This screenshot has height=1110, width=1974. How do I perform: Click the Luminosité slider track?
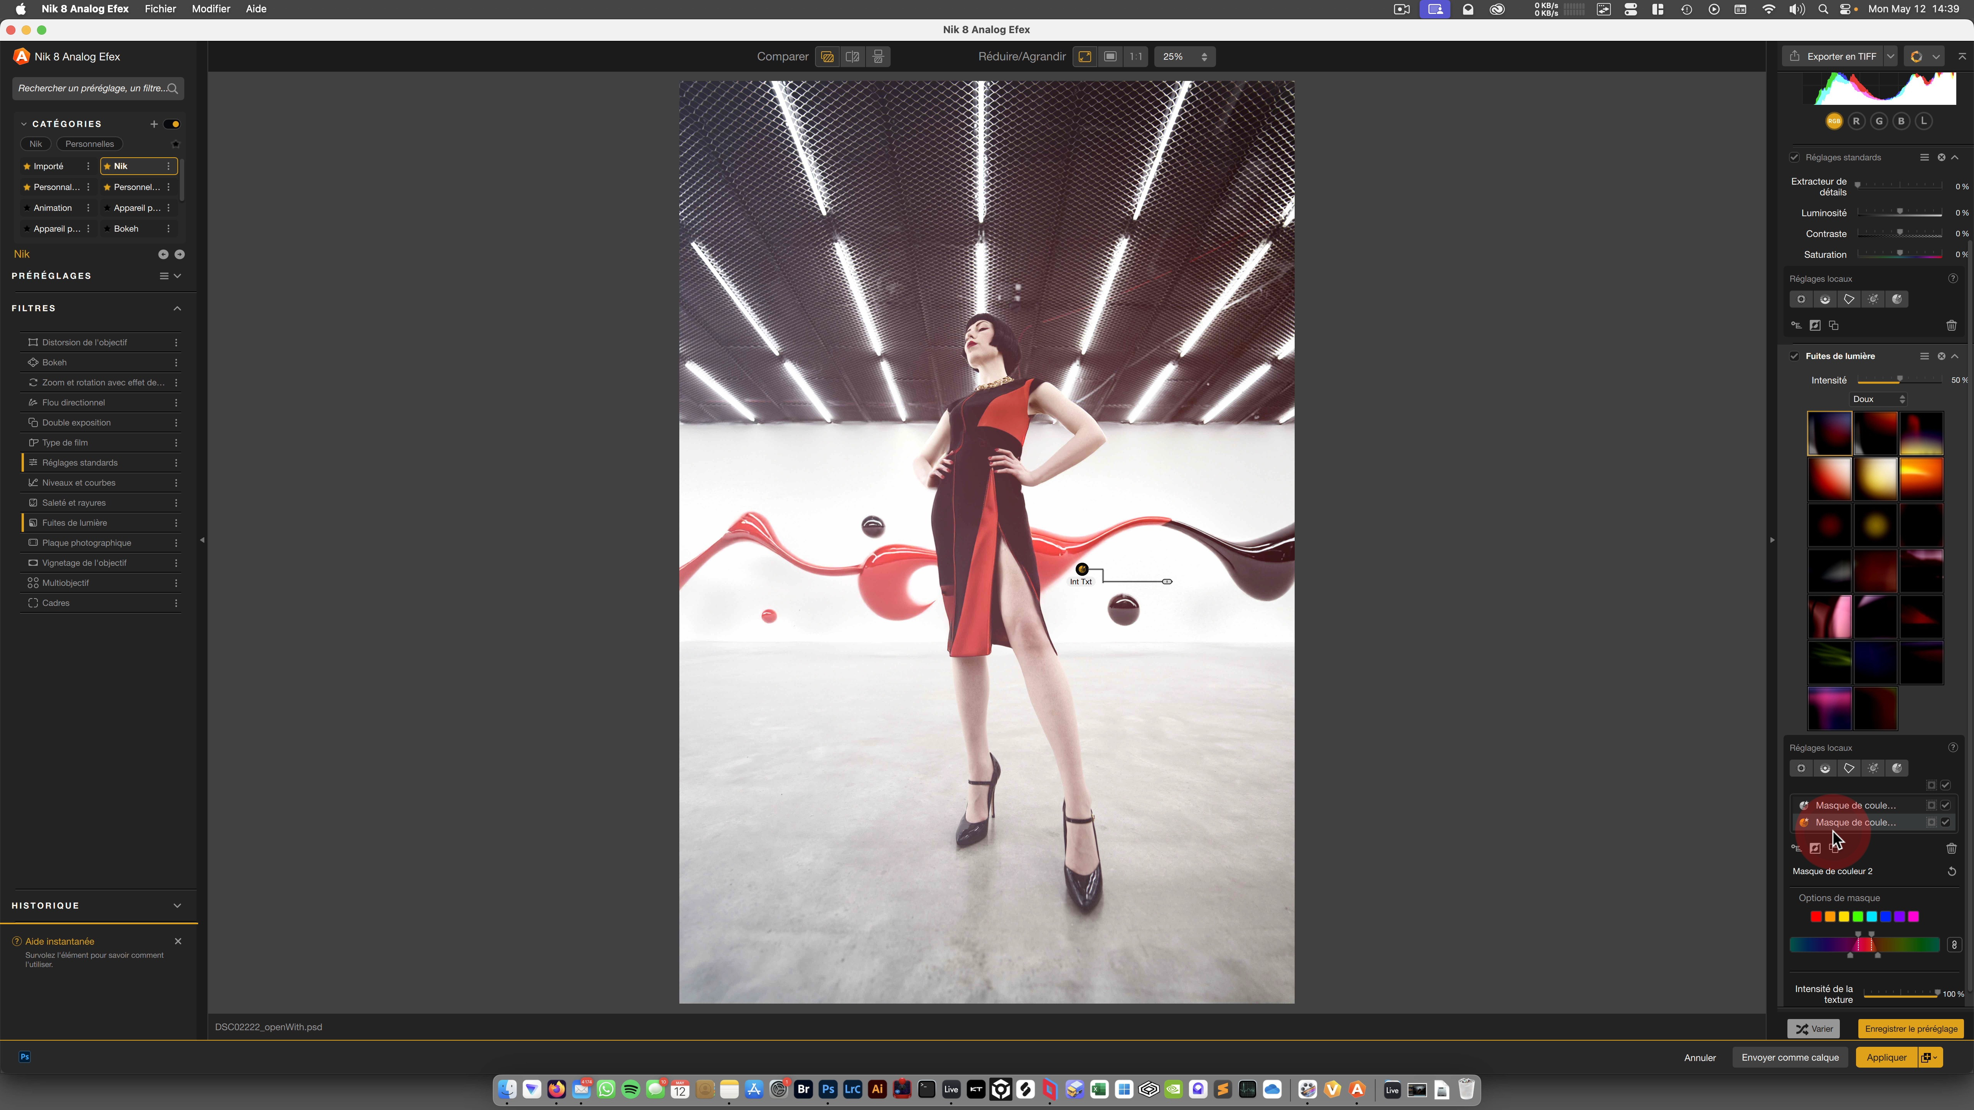tap(1900, 213)
